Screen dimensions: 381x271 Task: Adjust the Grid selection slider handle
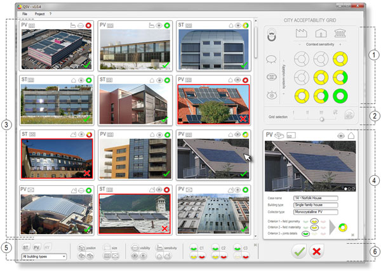pos(322,118)
